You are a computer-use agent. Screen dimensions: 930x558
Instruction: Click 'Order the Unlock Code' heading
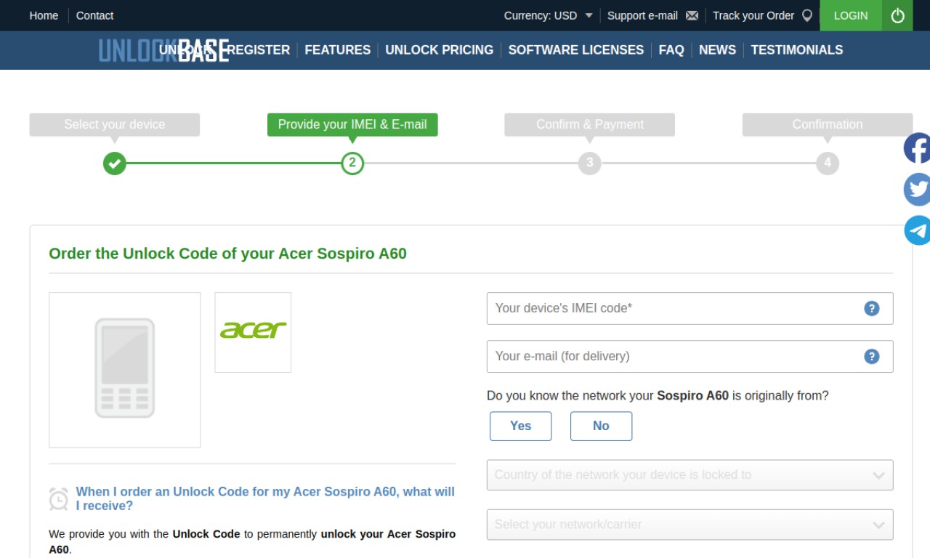[227, 254]
